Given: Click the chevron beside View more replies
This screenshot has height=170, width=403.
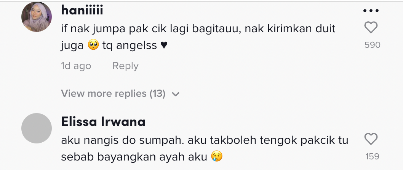Looking at the screenshot, I should click(x=176, y=94).
